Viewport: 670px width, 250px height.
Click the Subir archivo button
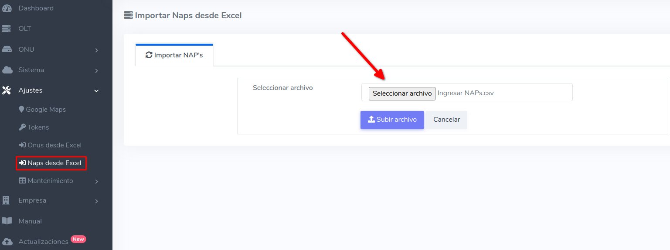tap(392, 120)
